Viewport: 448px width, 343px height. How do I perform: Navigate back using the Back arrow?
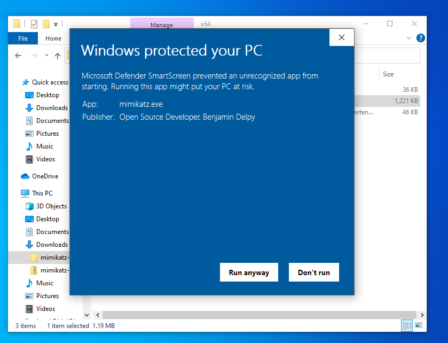[x=18, y=56]
